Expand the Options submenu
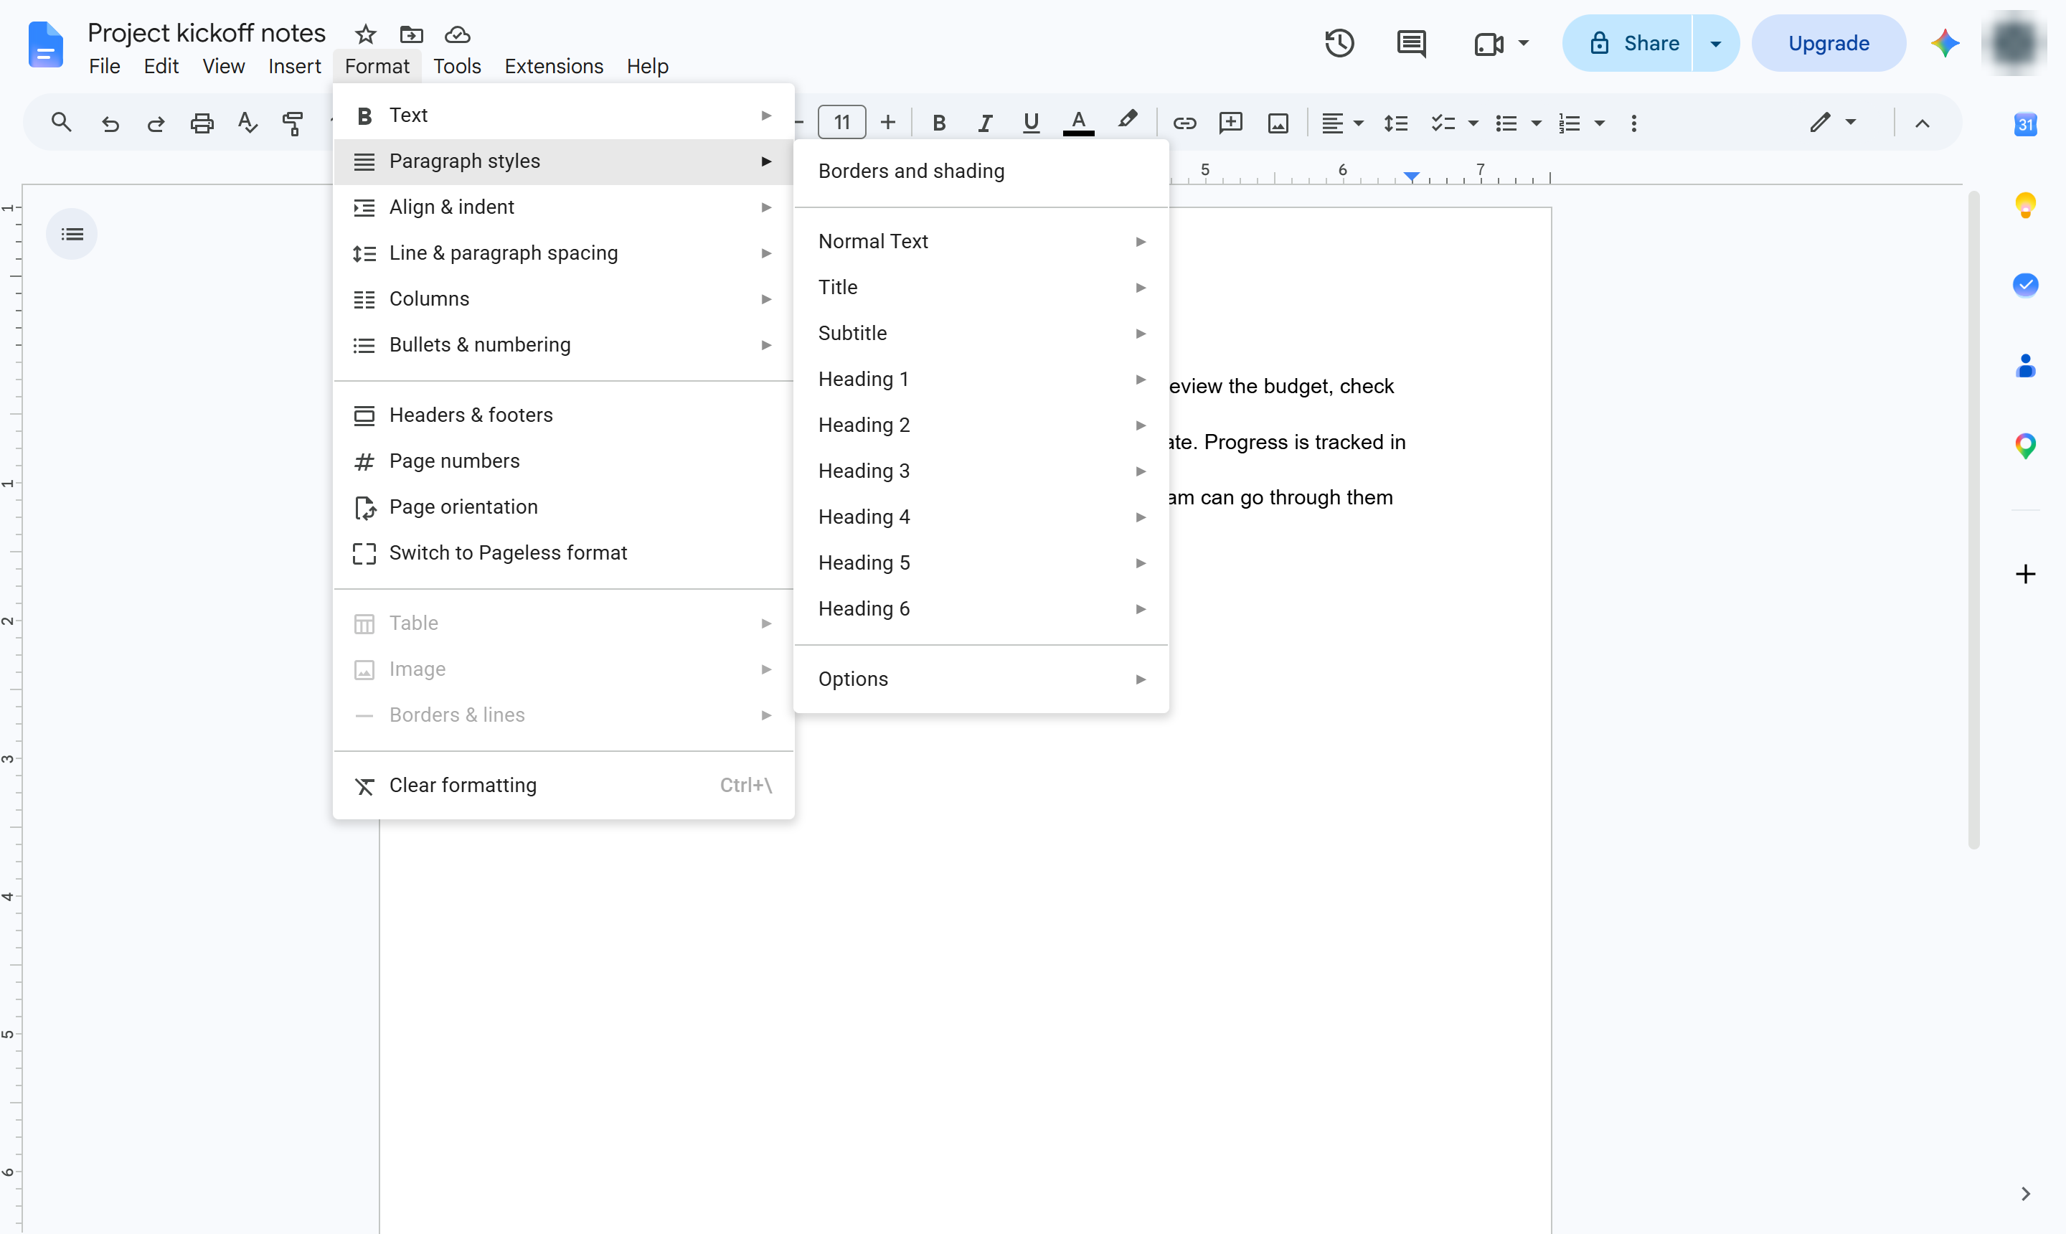Screen dimensions: 2066x1234 [981, 679]
